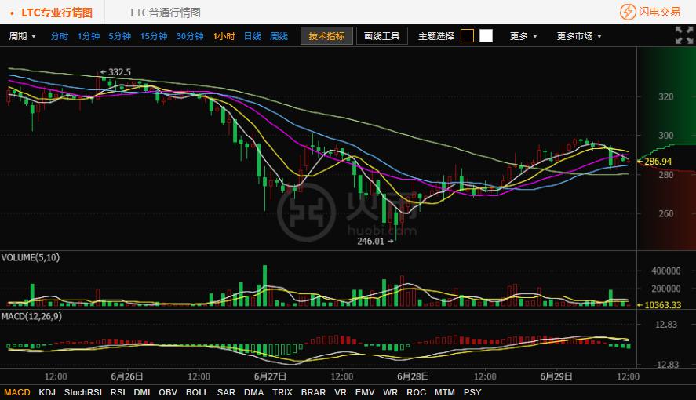Select the 1小时 timeframe
Screen dimensions: 696x400
[x=224, y=36]
